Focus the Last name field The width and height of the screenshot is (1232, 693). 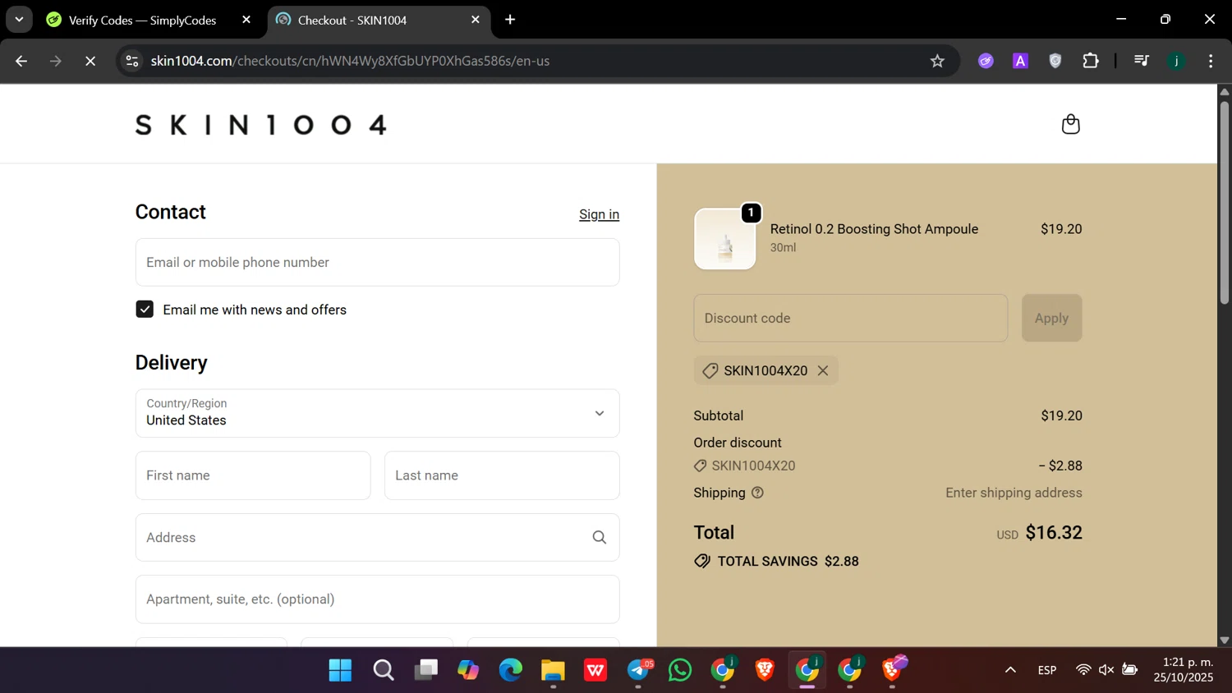coord(502,475)
